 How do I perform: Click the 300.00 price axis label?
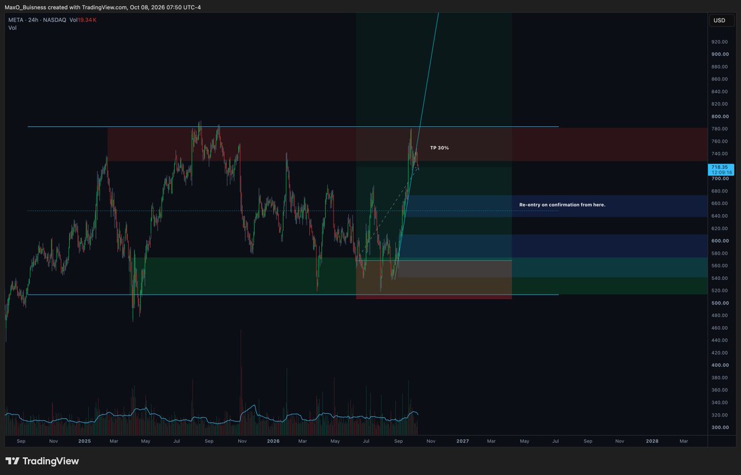pyautogui.click(x=719, y=427)
